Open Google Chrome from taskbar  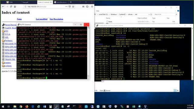(21, 106)
